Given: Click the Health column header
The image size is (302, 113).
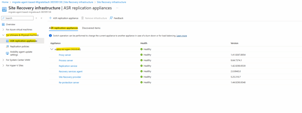Looking at the screenshot, I should (144, 43).
